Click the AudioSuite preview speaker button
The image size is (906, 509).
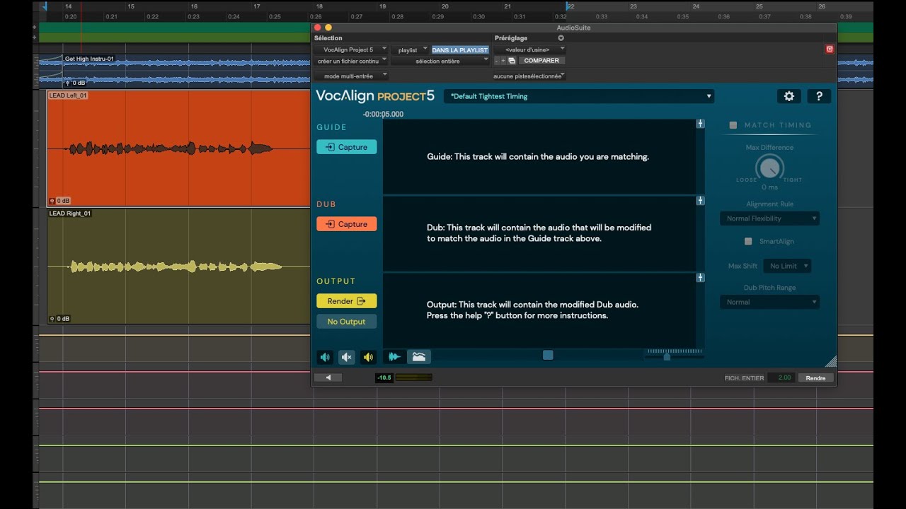pyautogui.click(x=328, y=378)
